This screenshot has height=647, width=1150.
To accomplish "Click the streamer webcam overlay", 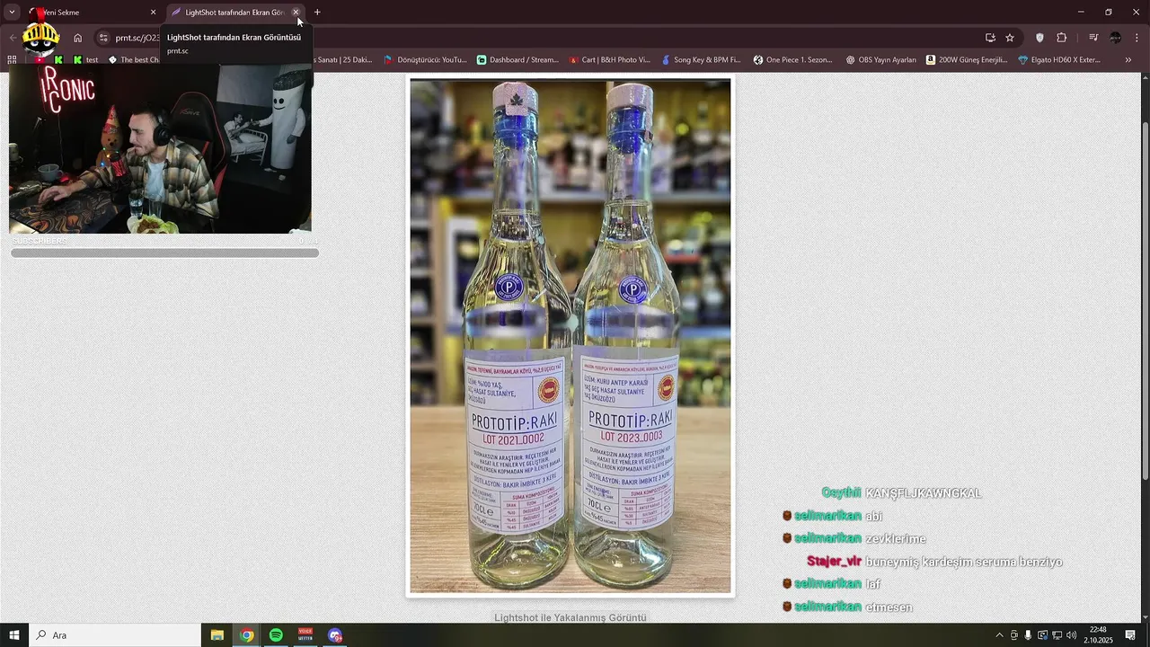I will click(x=160, y=150).
